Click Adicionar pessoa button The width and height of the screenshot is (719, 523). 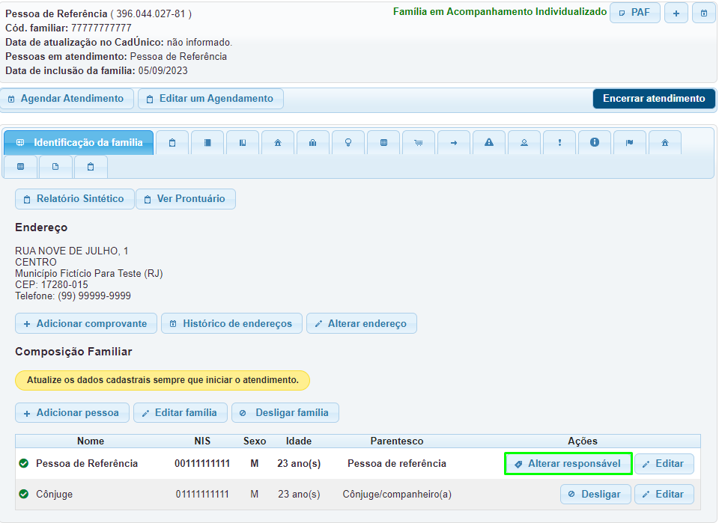(x=73, y=412)
